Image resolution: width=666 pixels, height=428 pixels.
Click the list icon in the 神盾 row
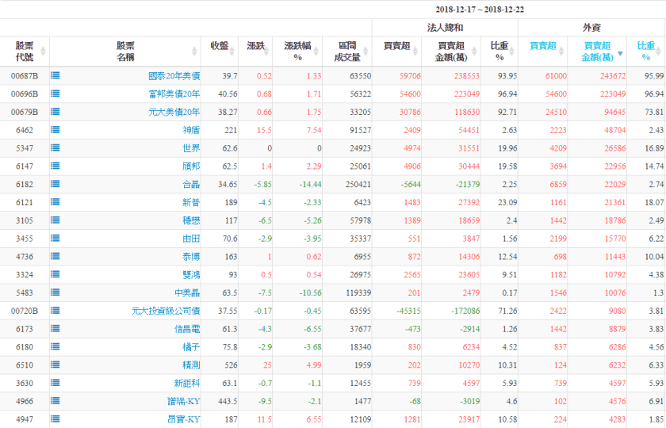click(x=55, y=130)
